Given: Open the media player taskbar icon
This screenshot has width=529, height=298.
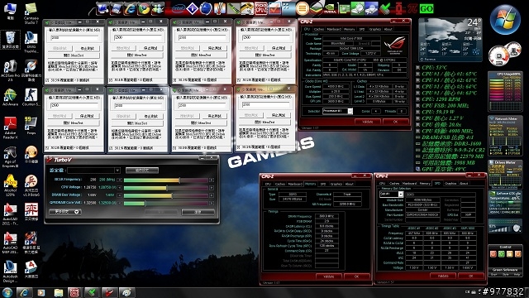Looking at the screenshot, I should pyautogui.click(x=41, y=292).
